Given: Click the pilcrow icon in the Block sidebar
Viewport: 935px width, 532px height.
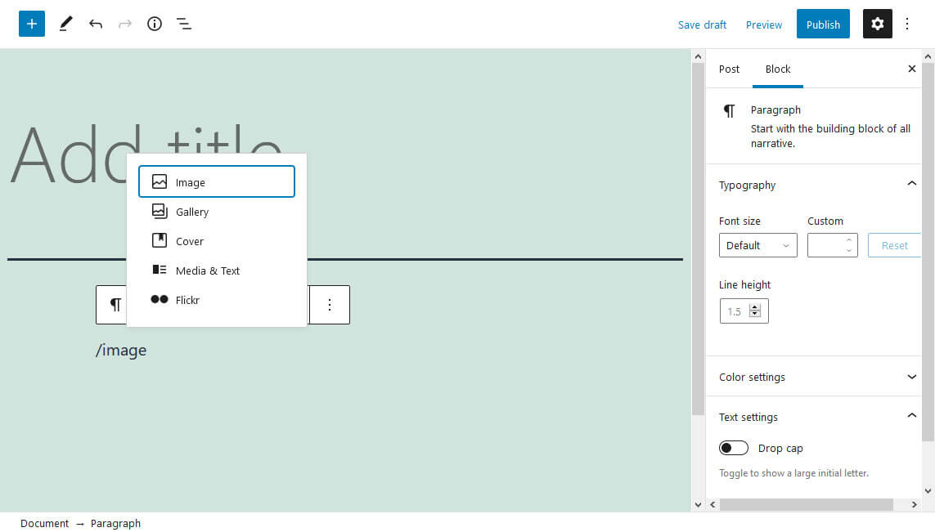Looking at the screenshot, I should (x=729, y=110).
